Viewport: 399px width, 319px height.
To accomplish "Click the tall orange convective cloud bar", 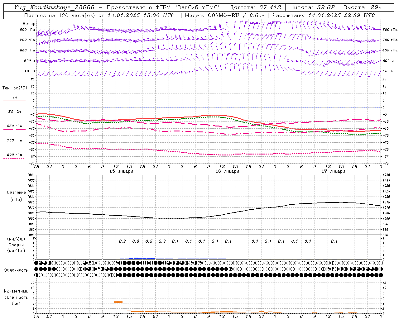I will pyautogui.click(x=118, y=302).
